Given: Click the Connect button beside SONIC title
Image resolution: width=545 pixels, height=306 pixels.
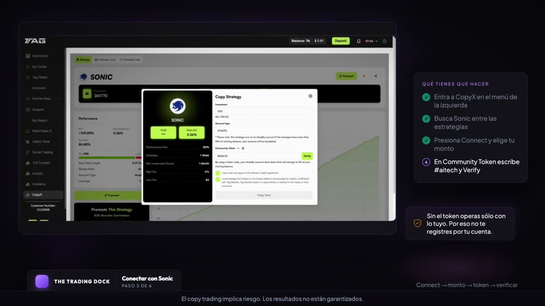Looking at the screenshot, I should click(346, 76).
